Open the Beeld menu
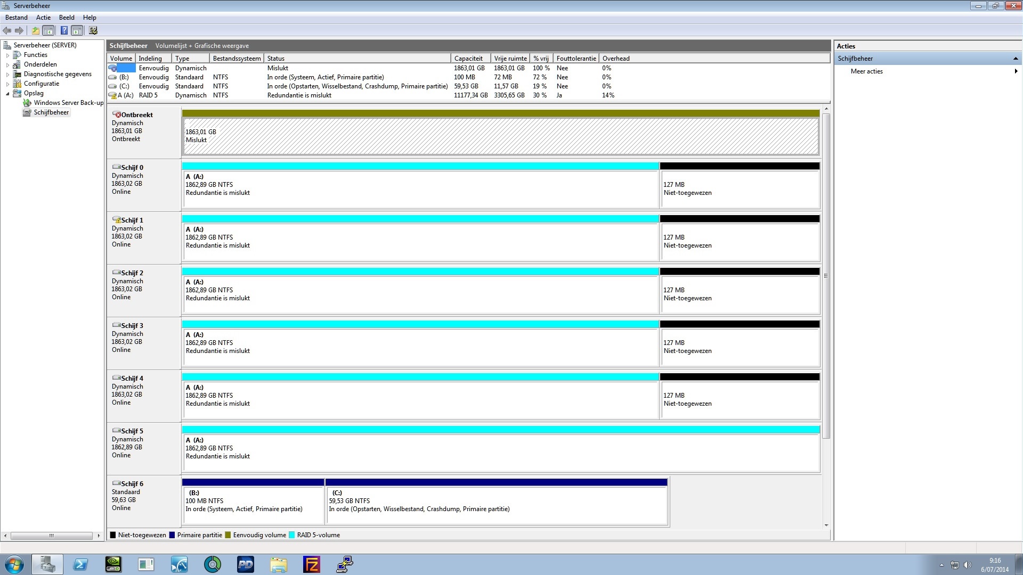 67,18
